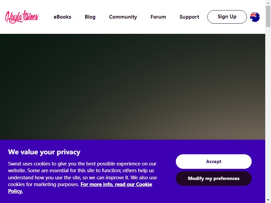The height and width of the screenshot is (203, 271).
Task: Choose Modify my preferences
Action: coord(214,178)
